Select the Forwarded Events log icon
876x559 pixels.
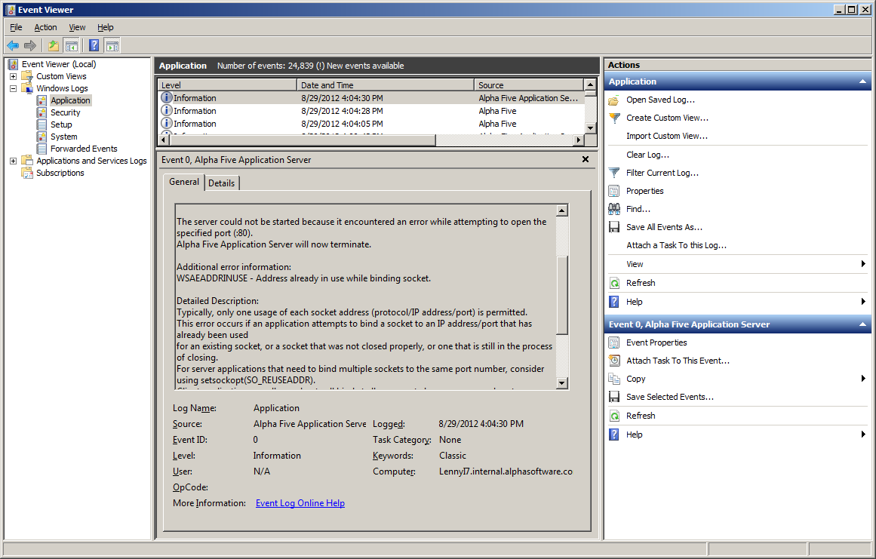point(41,149)
